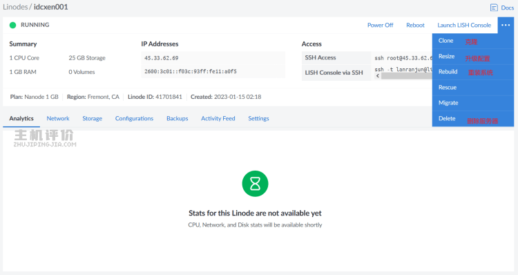The image size is (518, 275).
Task: Switch to the Analytics tab
Action: coord(21,118)
